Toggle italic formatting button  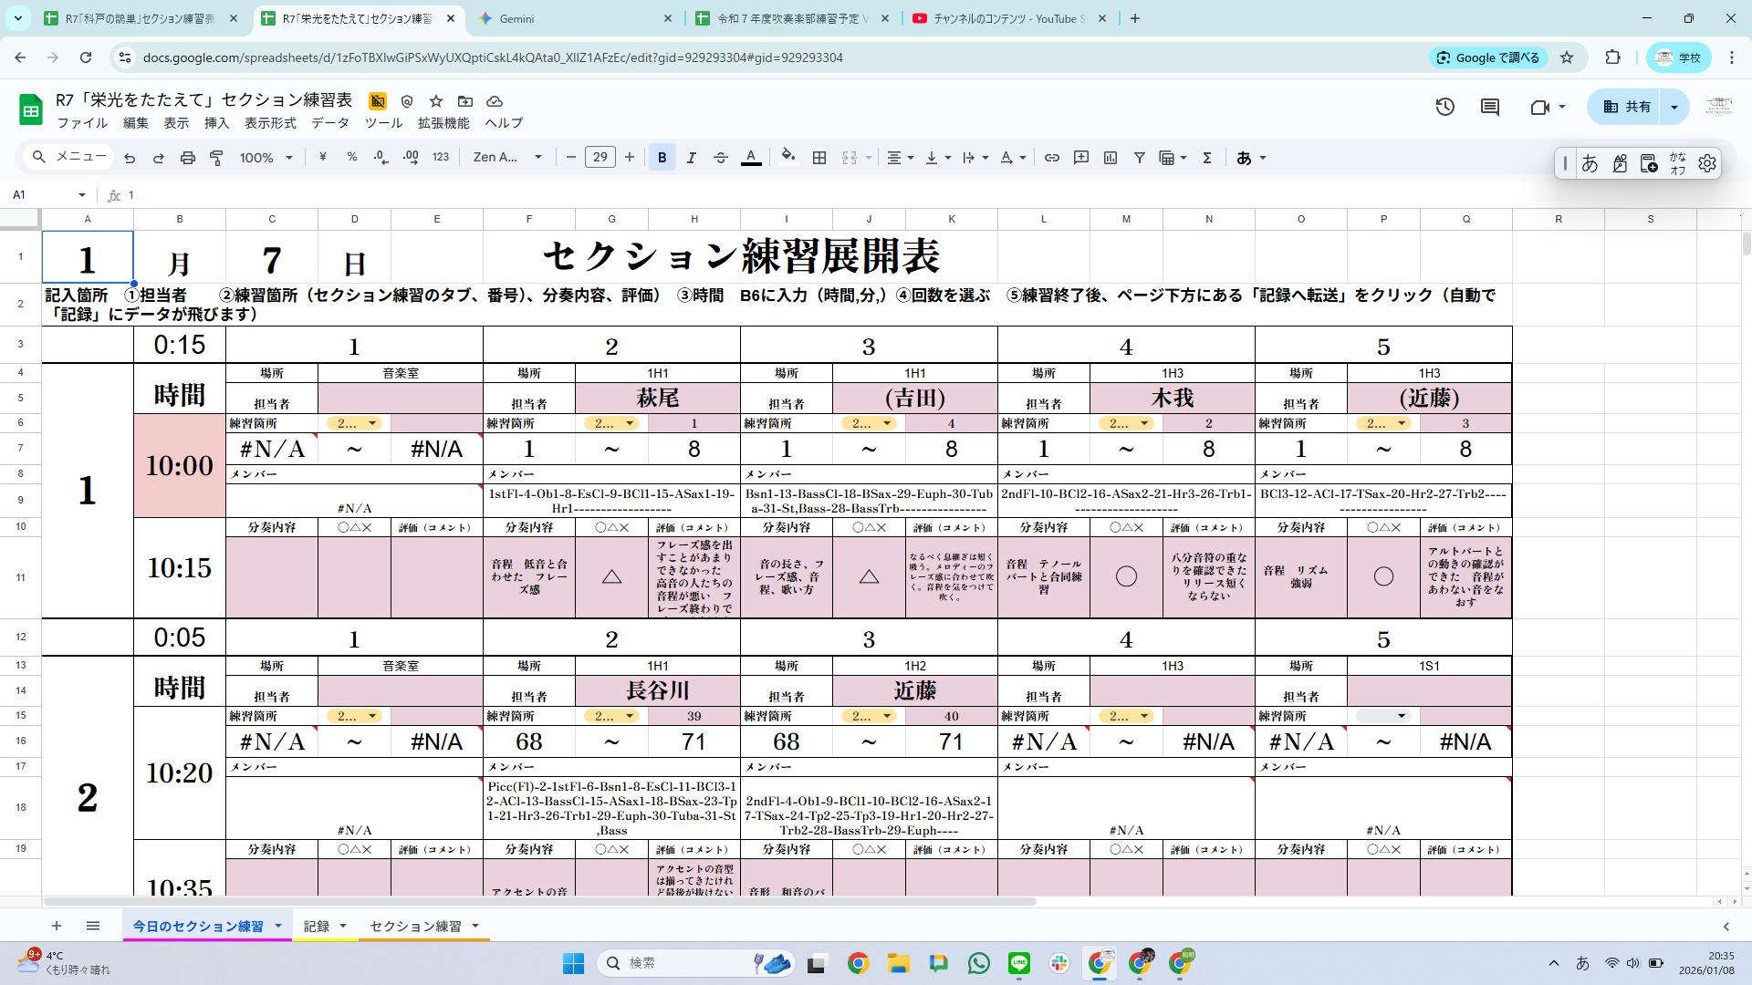[x=692, y=158]
